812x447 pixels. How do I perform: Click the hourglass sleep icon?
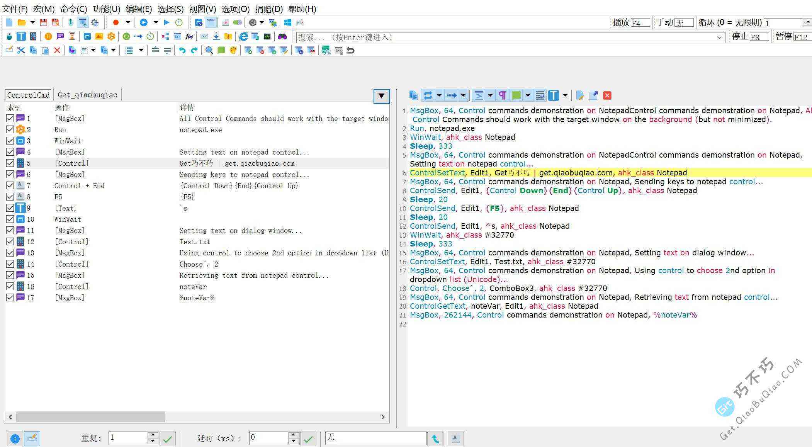[x=72, y=37]
